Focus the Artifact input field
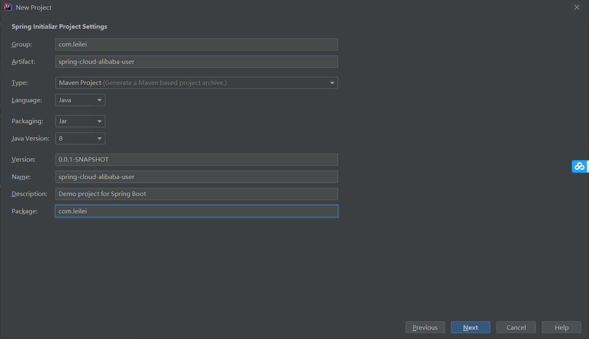589x339 pixels. pyautogui.click(x=196, y=62)
